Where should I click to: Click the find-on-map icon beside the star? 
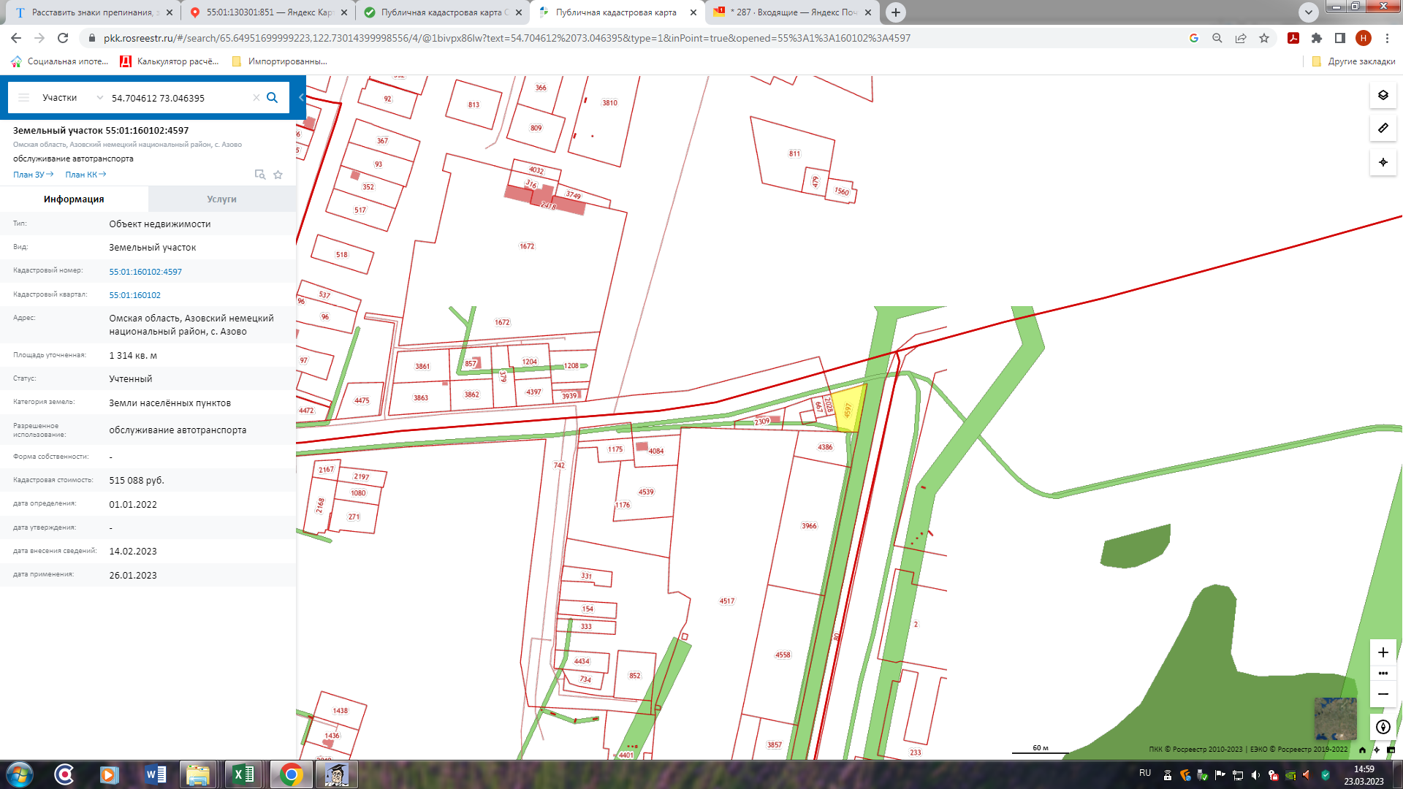pos(259,175)
